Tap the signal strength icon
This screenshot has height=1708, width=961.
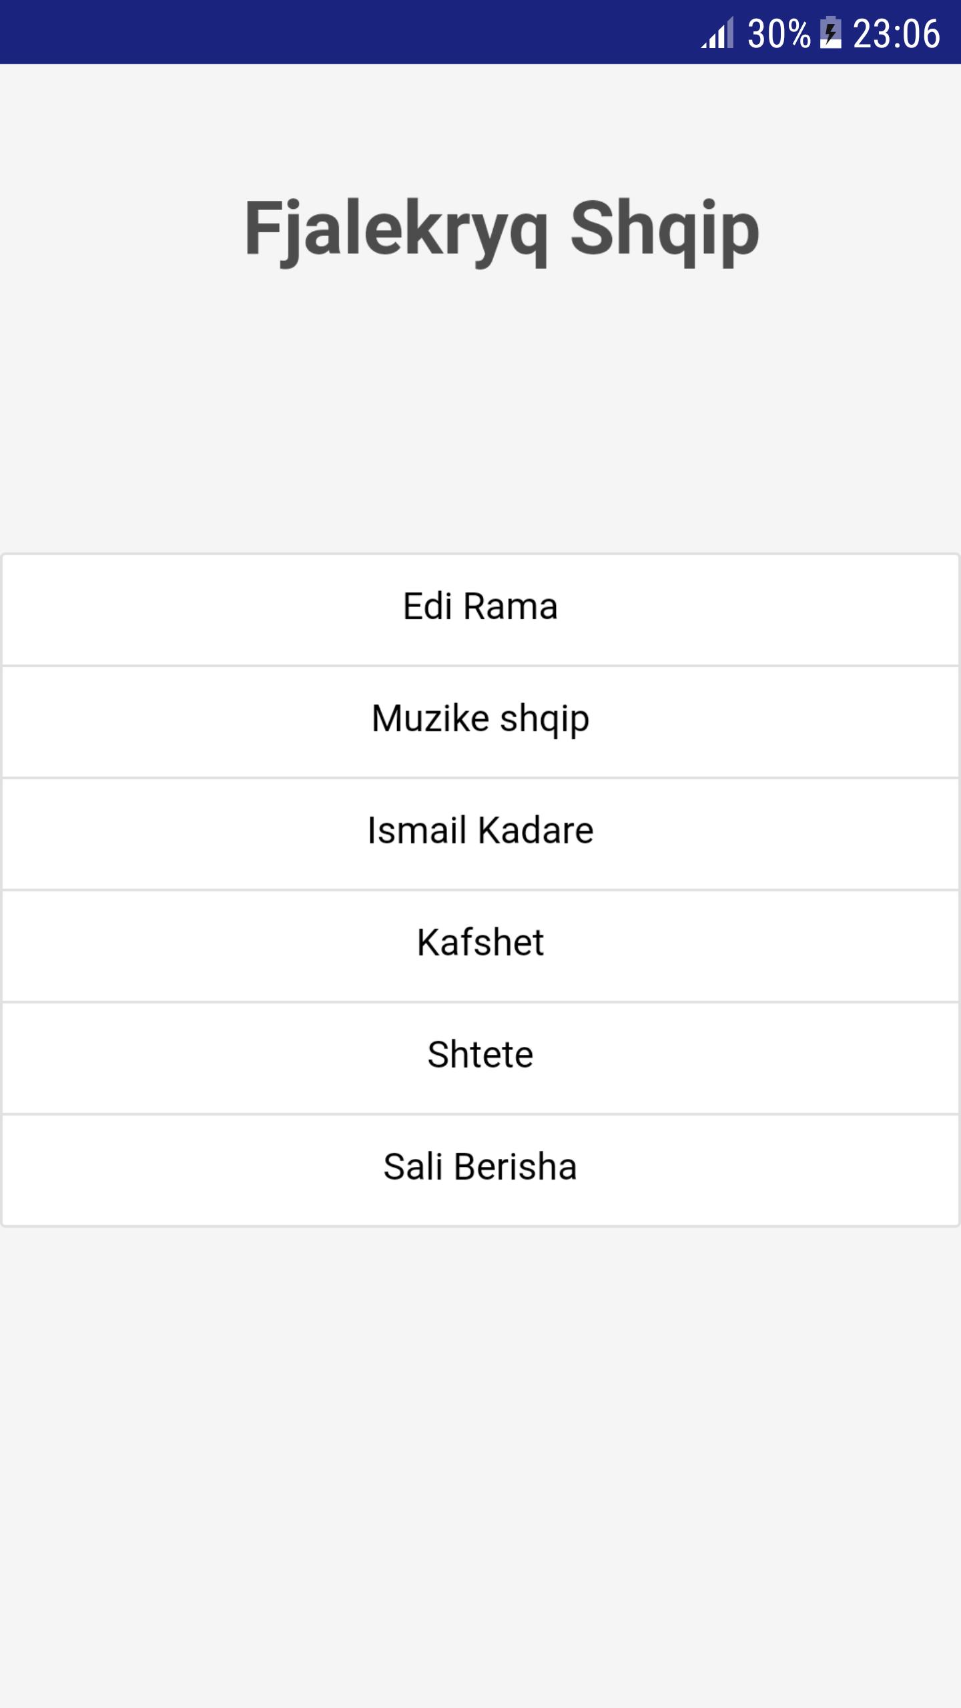tap(717, 33)
